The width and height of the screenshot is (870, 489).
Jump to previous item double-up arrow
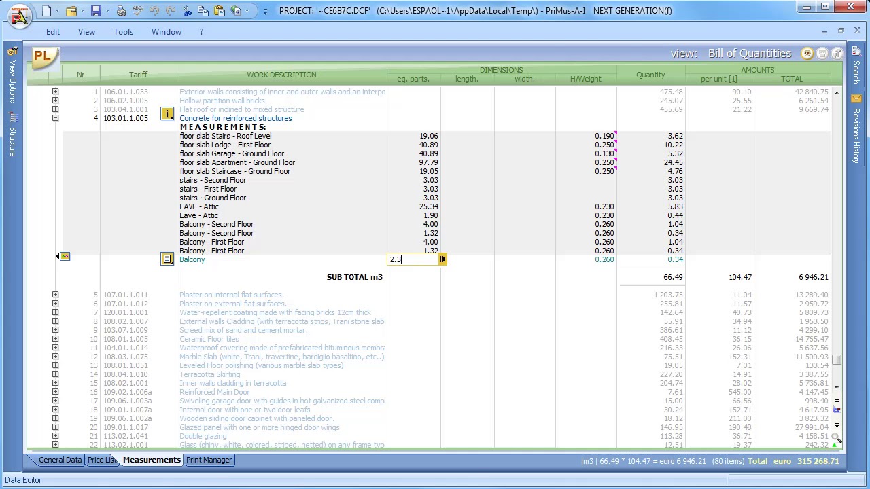(x=837, y=401)
